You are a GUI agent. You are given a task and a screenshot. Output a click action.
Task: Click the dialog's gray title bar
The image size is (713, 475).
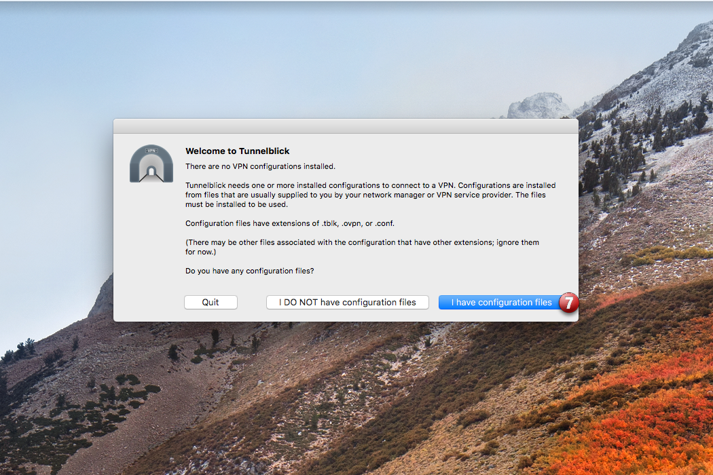(346, 126)
